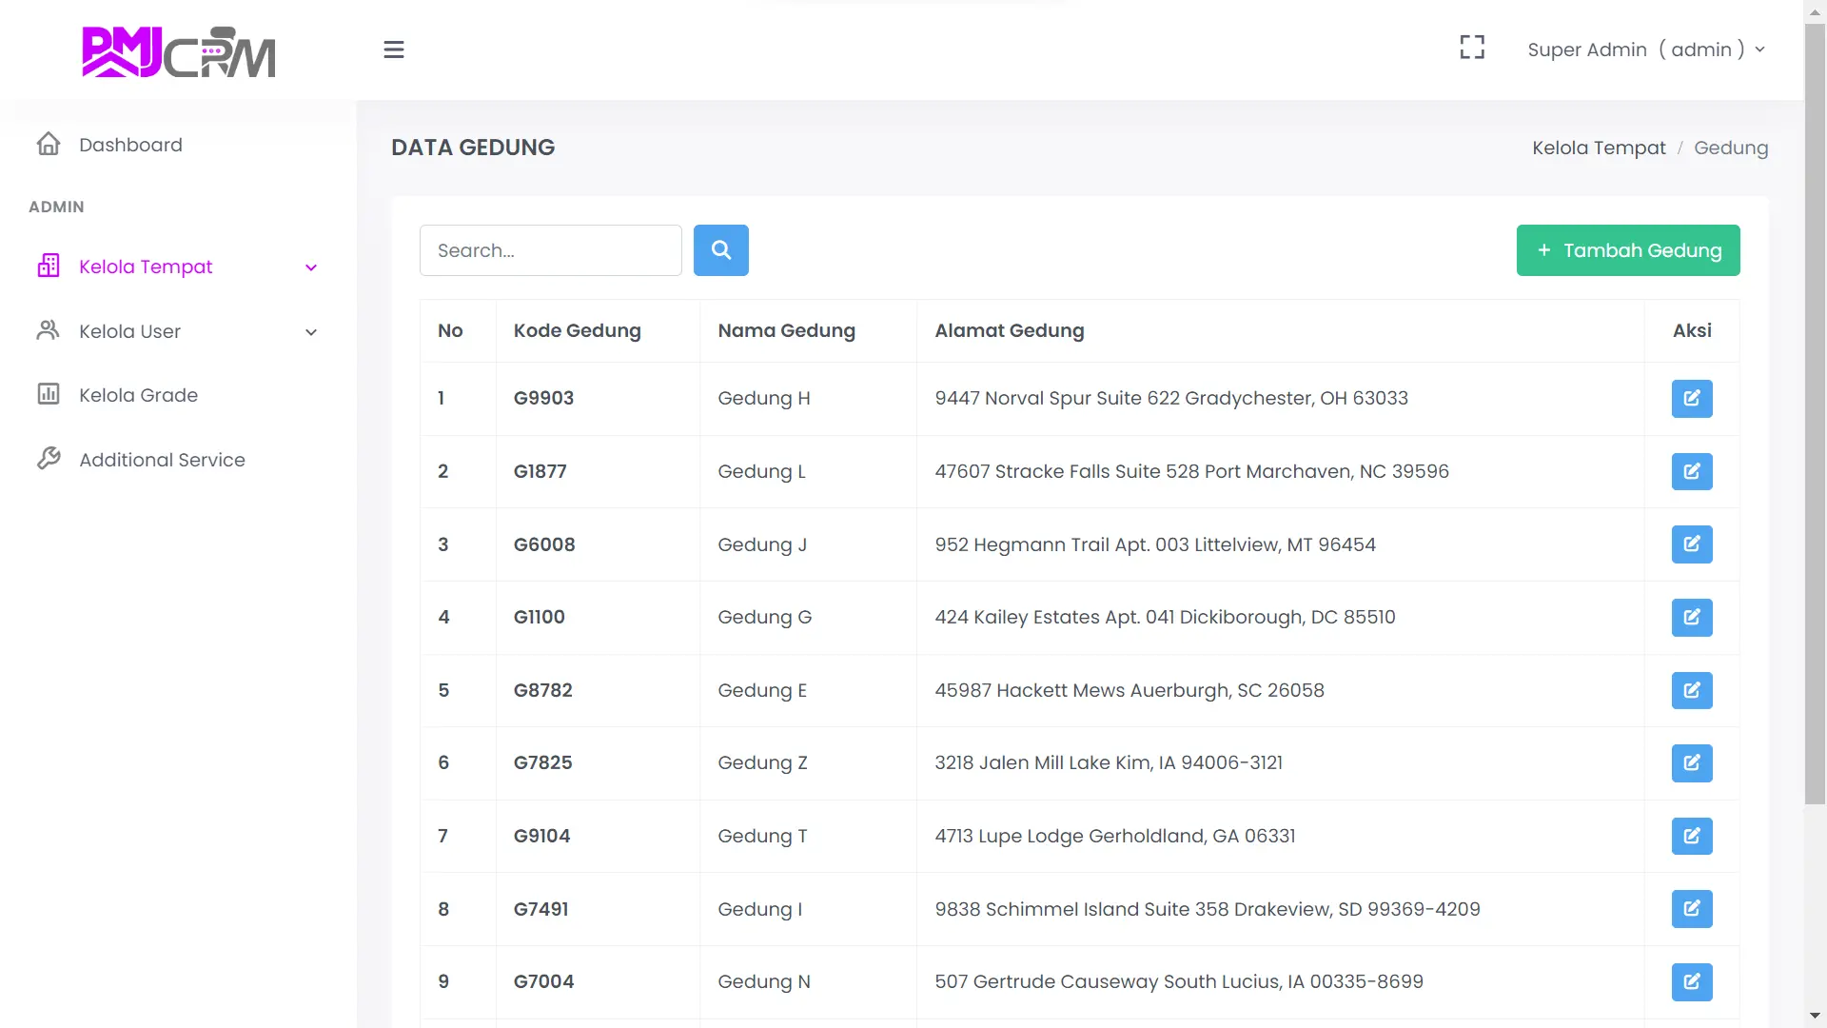Open the Super Admin account dropdown
Viewport: 1827px width, 1028px height.
tap(1645, 49)
